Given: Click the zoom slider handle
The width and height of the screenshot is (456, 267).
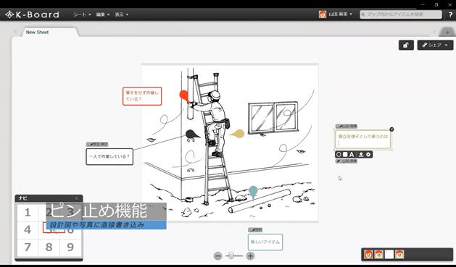Looking at the screenshot, I should pos(231,255).
